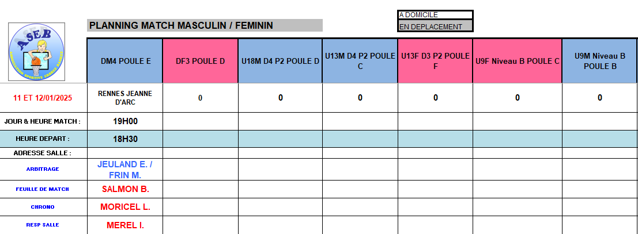Select the U13M D4 P2 POULE C header
Image resolution: width=638 pixels, height=234 pixels.
coord(360,61)
